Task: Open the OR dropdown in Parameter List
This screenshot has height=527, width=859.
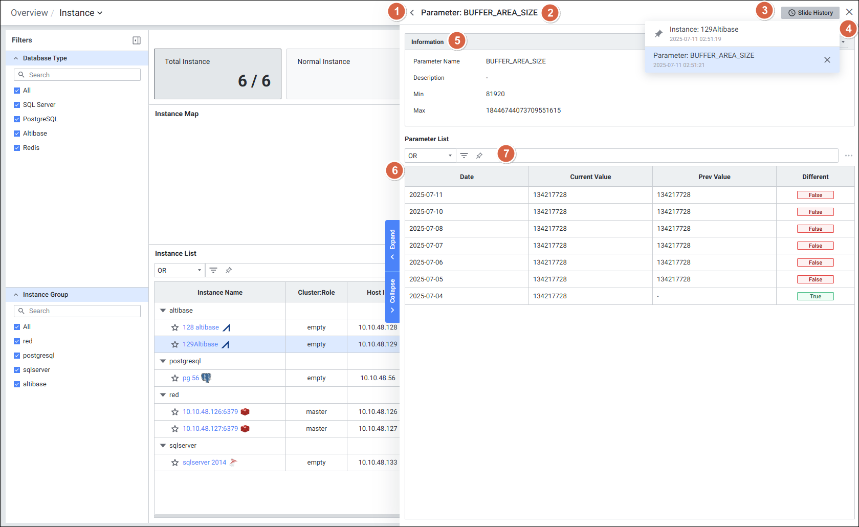Action: click(430, 156)
